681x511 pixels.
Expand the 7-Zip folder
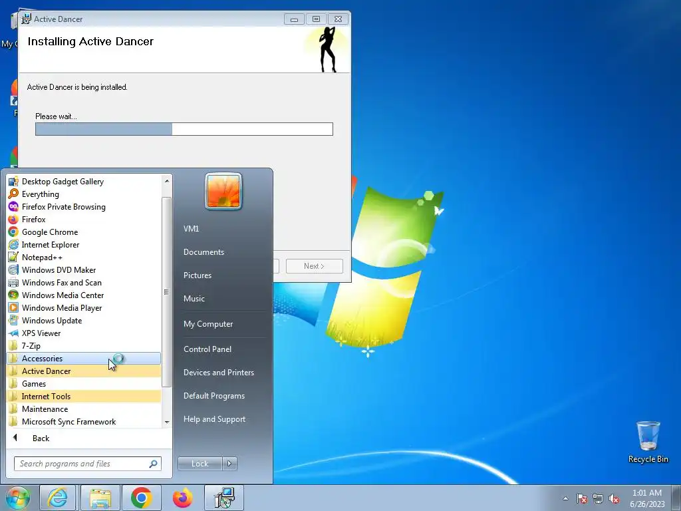[x=84, y=346]
